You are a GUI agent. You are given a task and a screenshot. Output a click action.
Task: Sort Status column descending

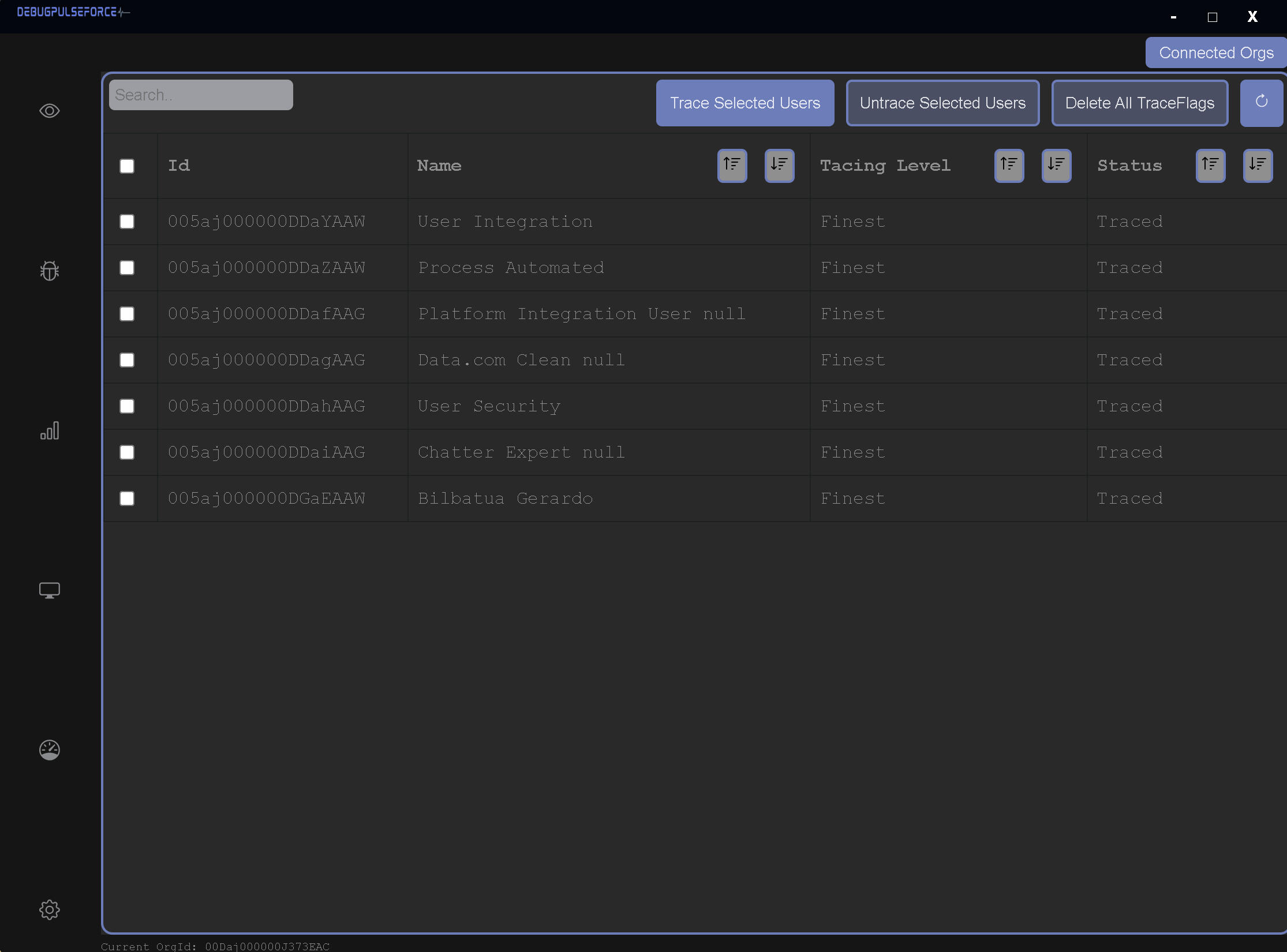(x=1258, y=166)
